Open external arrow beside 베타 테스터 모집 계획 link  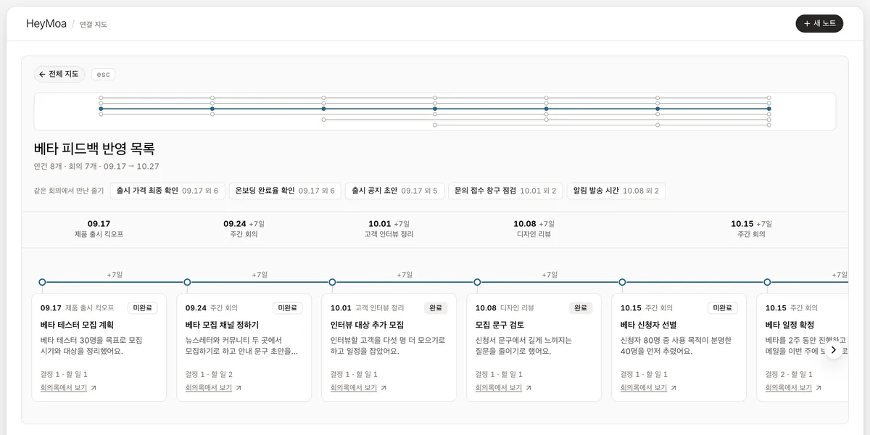[94, 388]
